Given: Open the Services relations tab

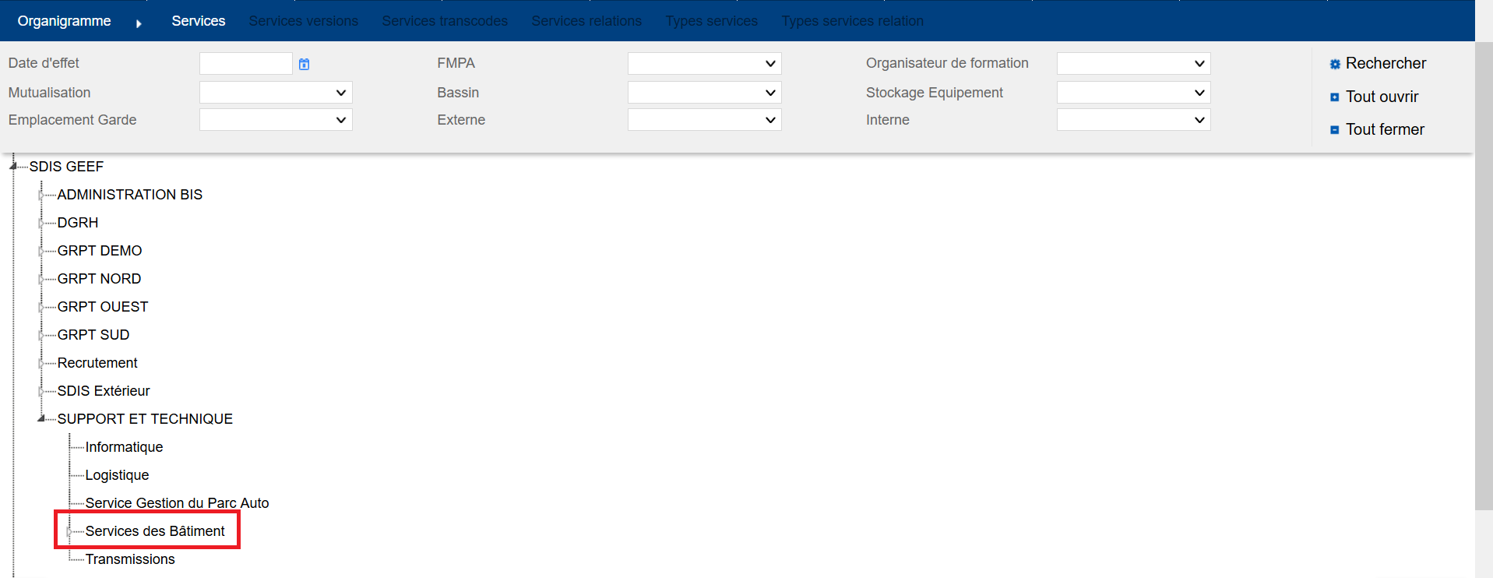Looking at the screenshot, I should (x=586, y=21).
